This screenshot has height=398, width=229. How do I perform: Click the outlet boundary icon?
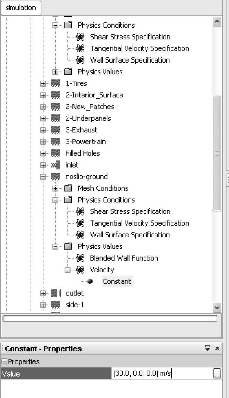pyautogui.click(x=55, y=293)
